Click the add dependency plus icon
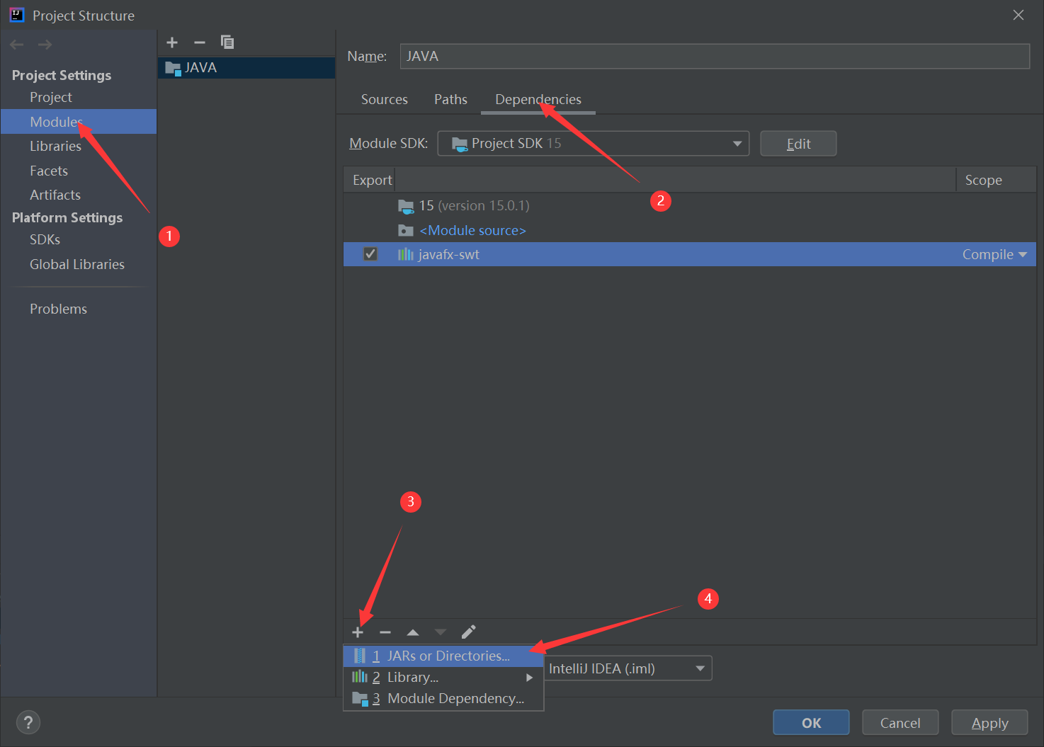 [358, 632]
